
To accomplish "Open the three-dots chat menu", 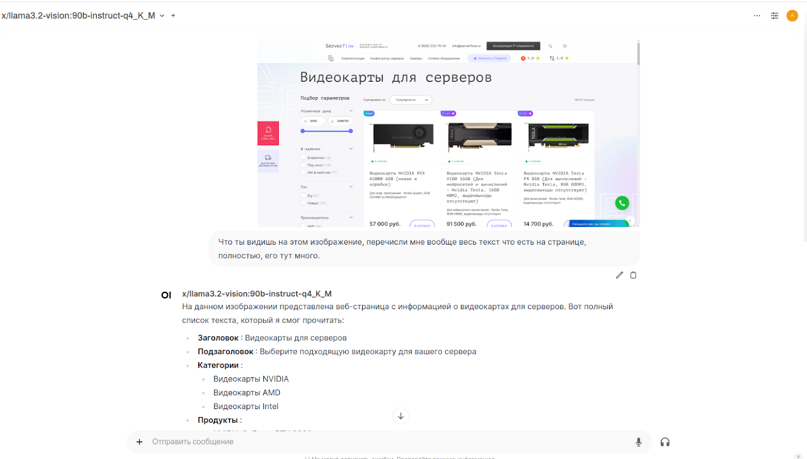I will pyautogui.click(x=757, y=16).
